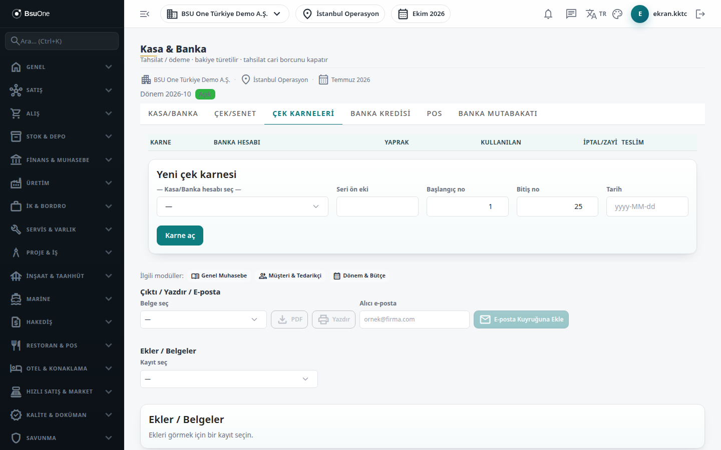Expand the HAKEDİŞ section chevron
The width and height of the screenshot is (721, 450).
click(109, 322)
